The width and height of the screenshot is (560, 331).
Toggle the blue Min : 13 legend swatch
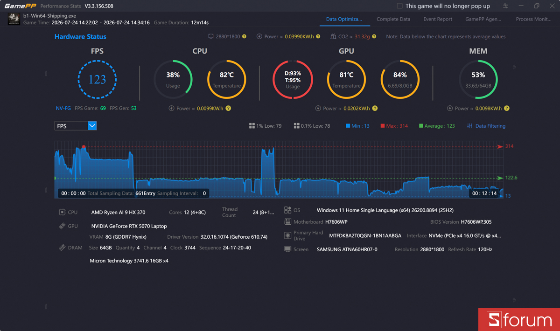(348, 126)
